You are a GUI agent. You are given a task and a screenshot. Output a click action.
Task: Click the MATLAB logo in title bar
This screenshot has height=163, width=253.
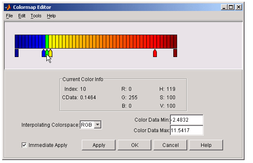coord(8,7)
